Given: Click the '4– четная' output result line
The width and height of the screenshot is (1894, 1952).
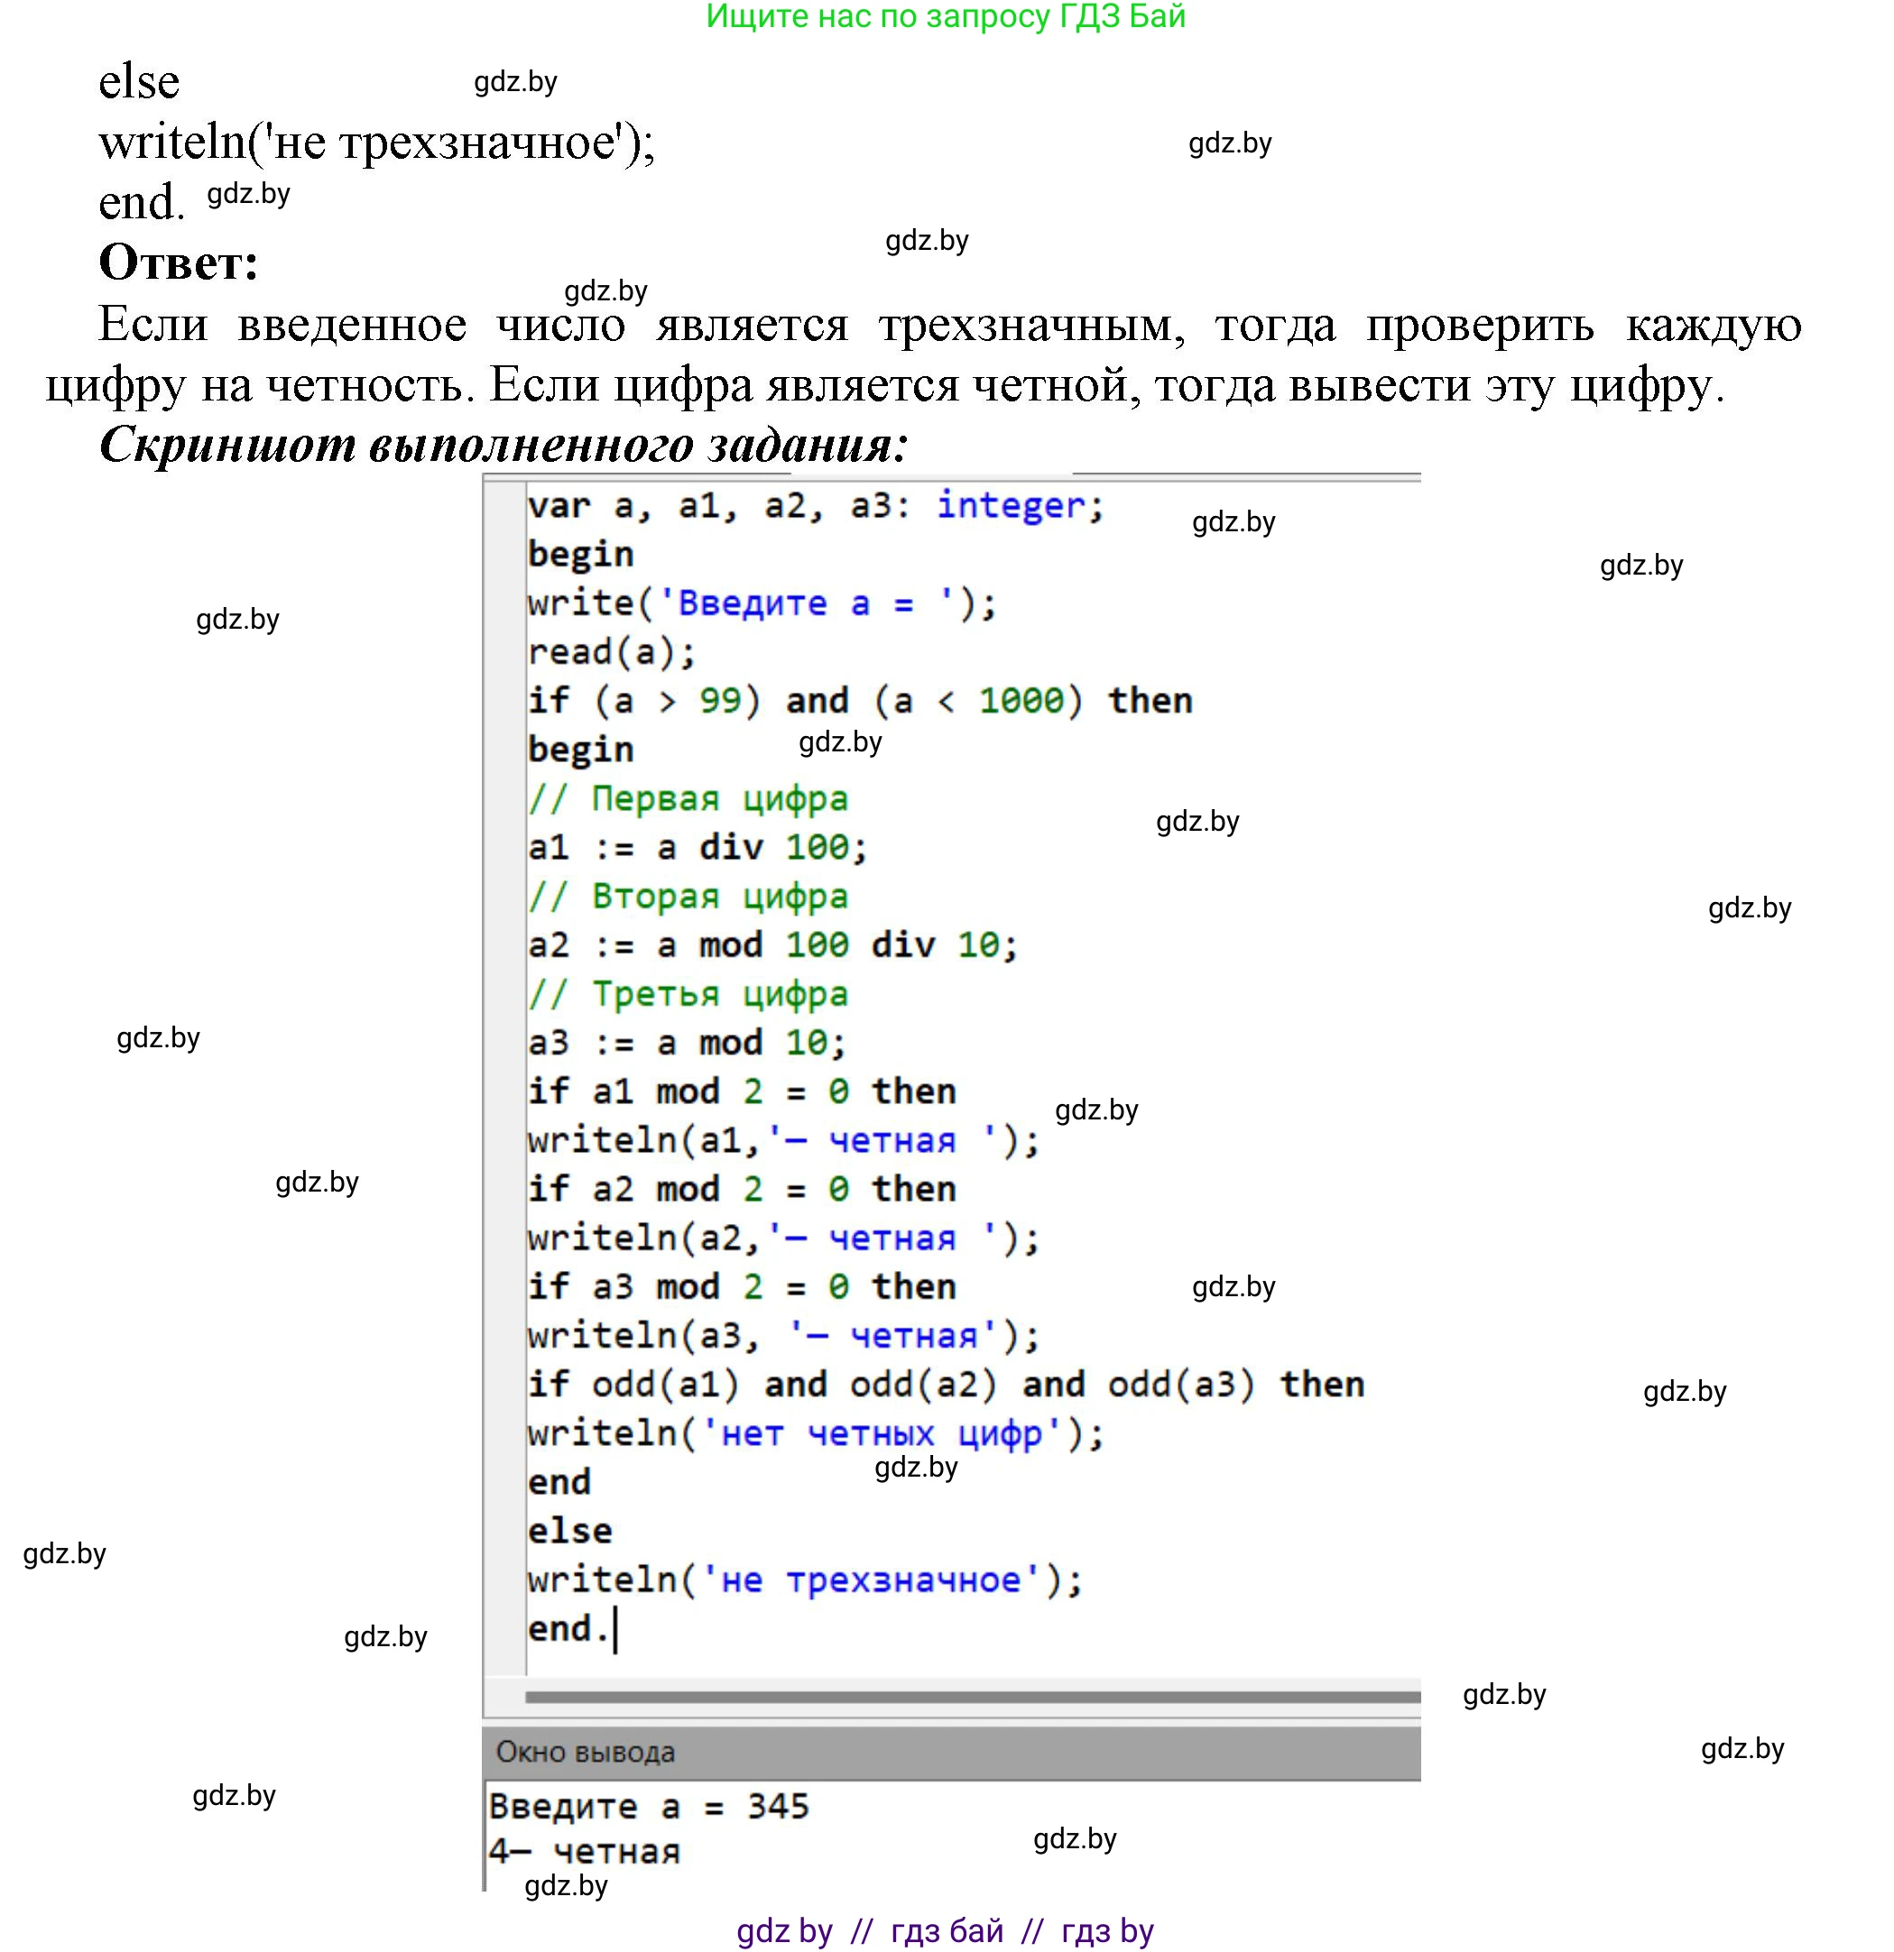Looking at the screenshot, I should 584,1853.
